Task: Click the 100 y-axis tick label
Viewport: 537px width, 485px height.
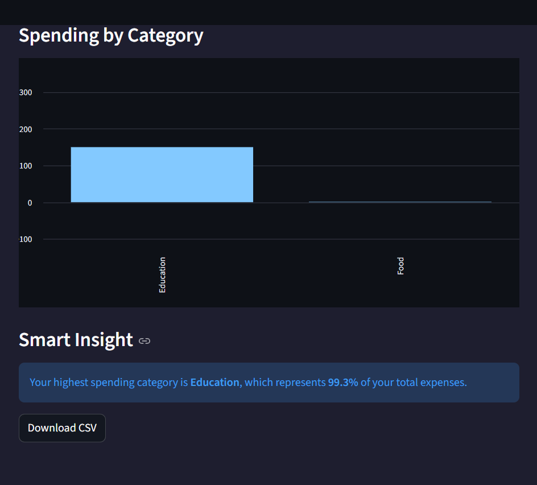Action: coord(26,166)
